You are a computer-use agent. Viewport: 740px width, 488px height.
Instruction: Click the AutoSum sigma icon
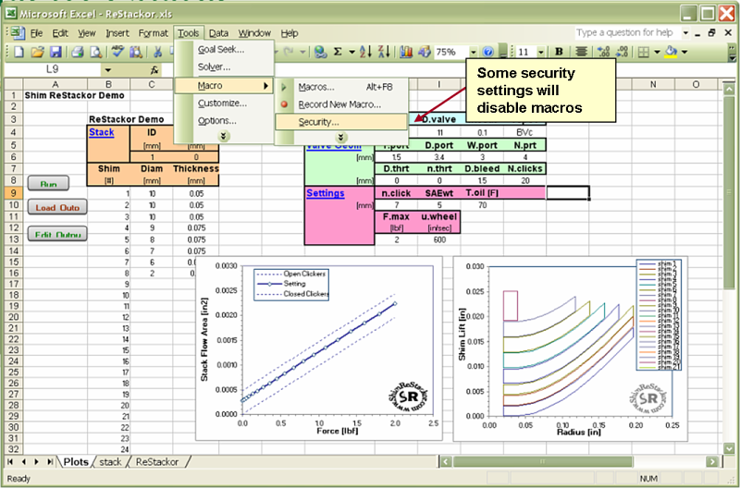point(338,52)
